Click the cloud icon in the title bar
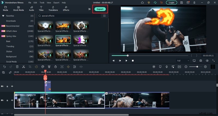This screenshot has height=116, width=218. pyautogui.click(x=142, y=2)
